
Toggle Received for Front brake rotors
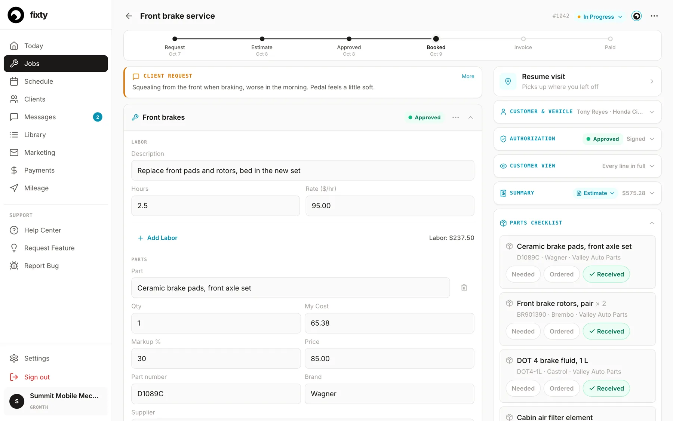[606, 331]
